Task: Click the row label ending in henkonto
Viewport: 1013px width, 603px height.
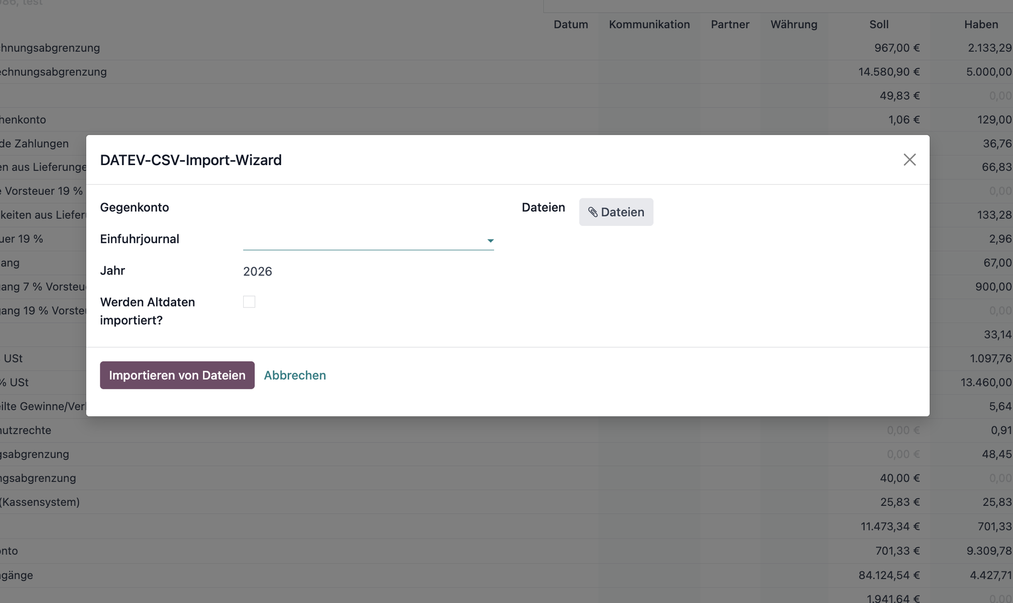Action: pos(23,120)
